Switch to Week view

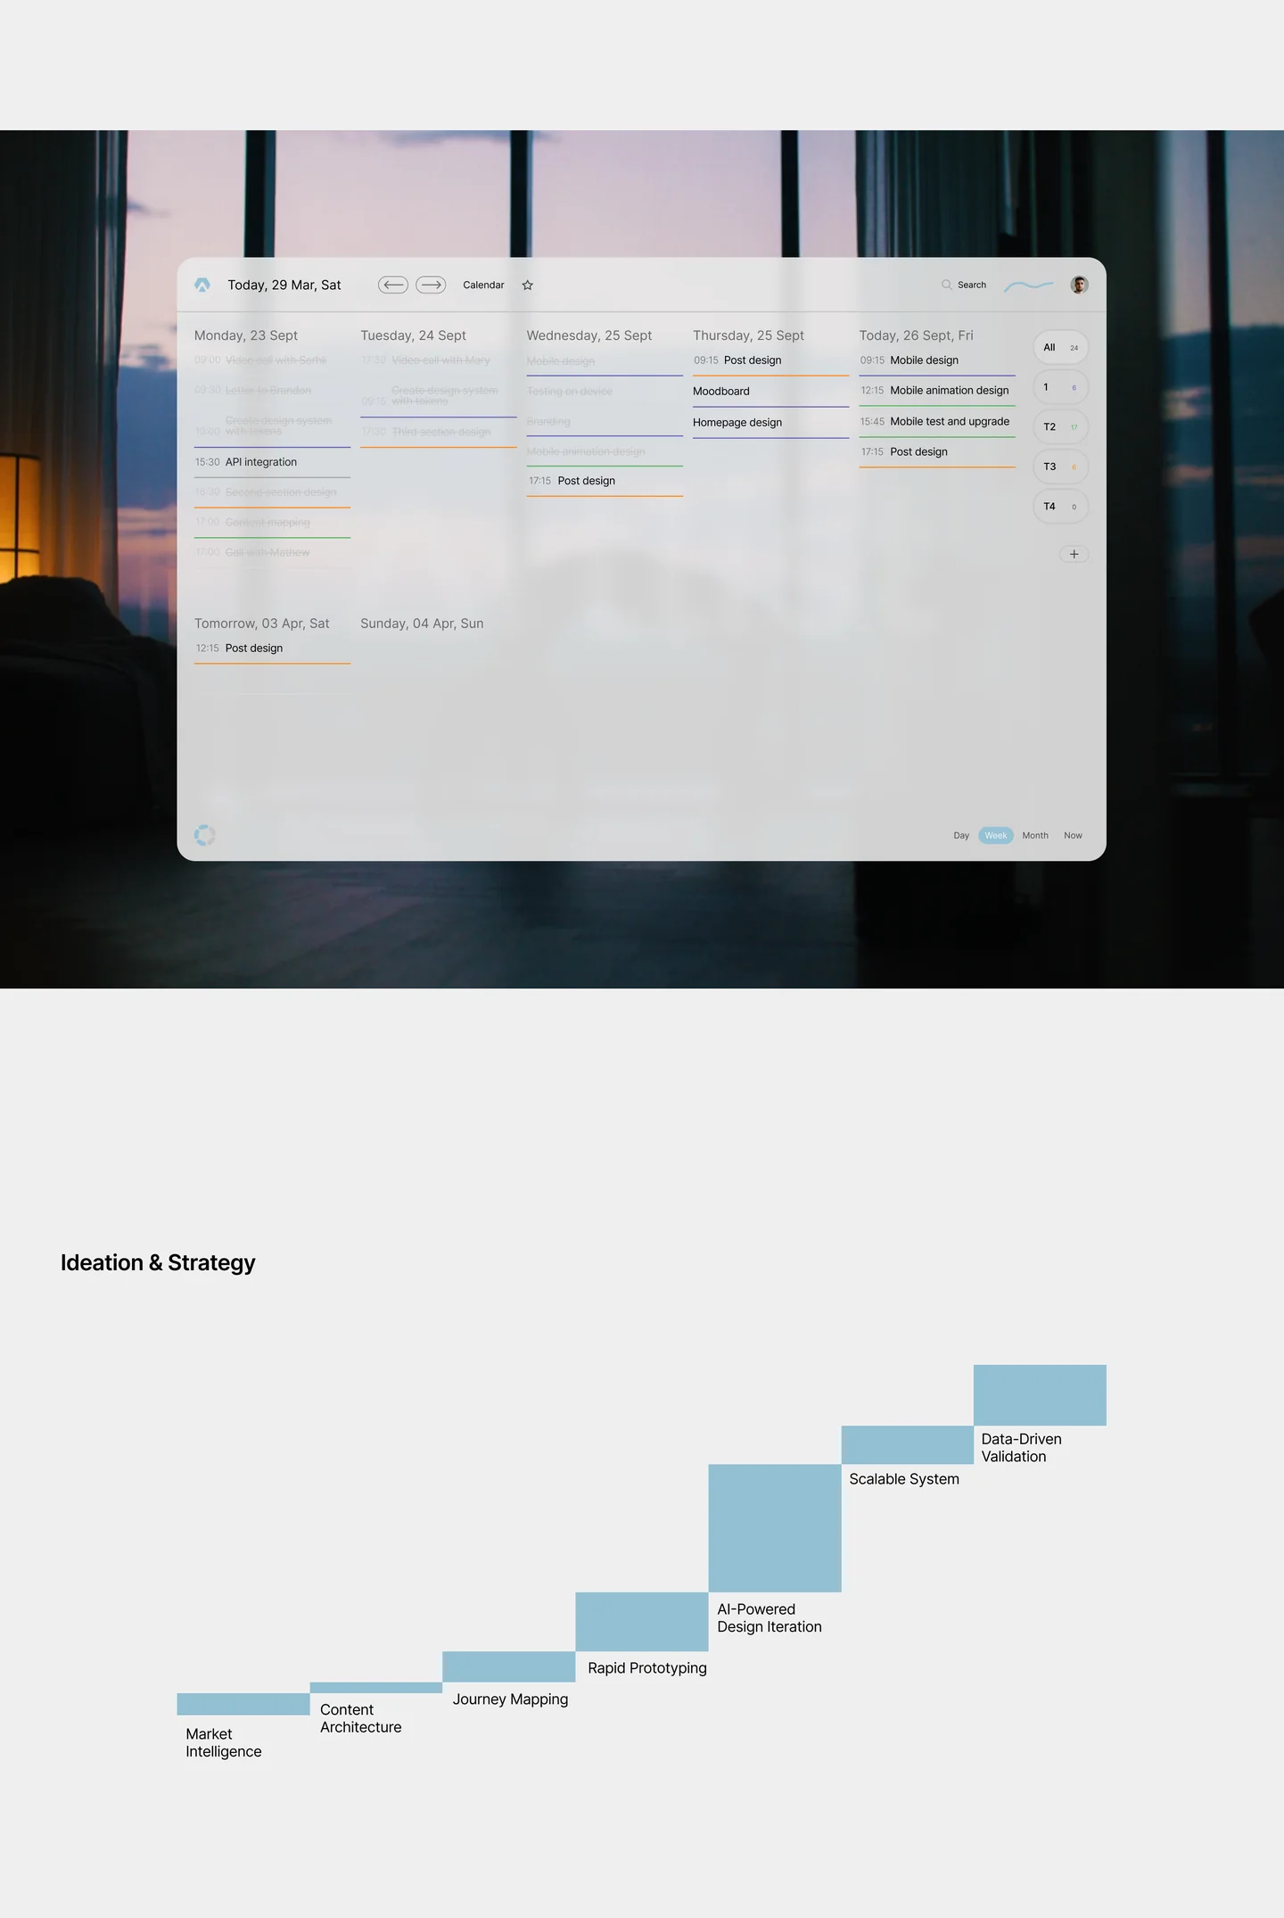click(x=996, y=836)
